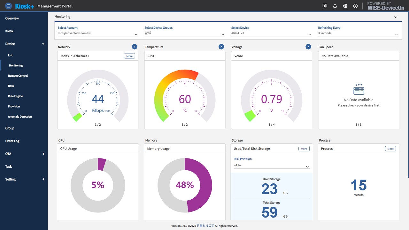Viewport: 409px width, 230px height.
Task: Click the Network section next arrow
Action: (135, 47)
